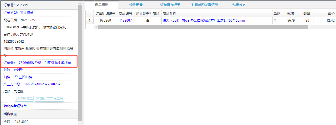Click the 订单明细编号 column header

105,14
